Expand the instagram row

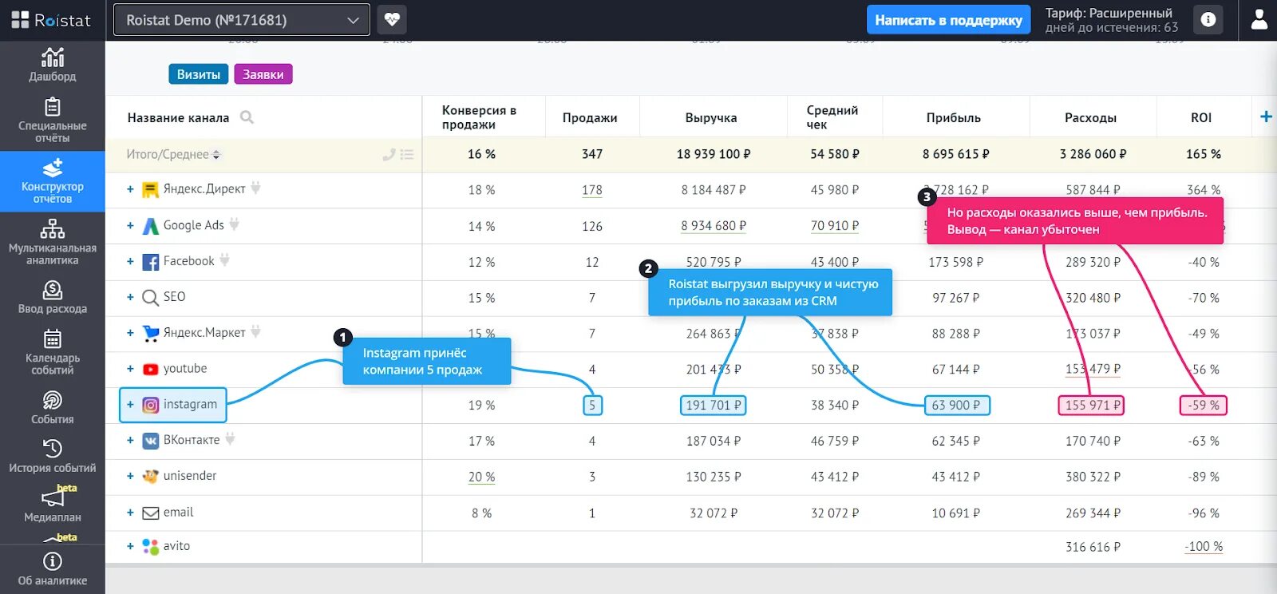click(130, 405)
